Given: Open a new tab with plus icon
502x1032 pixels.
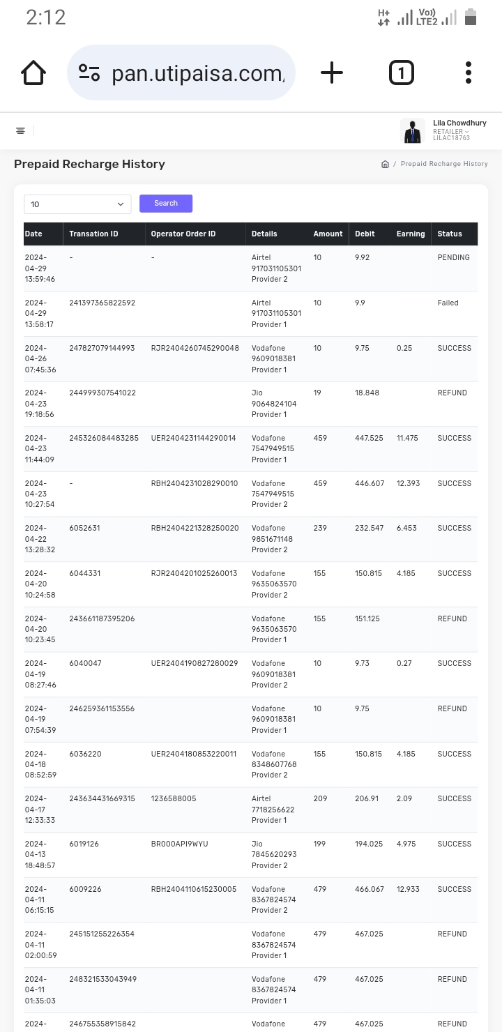Looking at the screenshot, I should [x=332, y=73].
